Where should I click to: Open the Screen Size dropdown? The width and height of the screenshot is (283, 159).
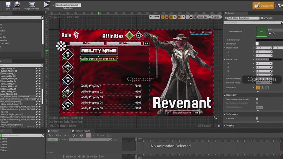[203, 17]
